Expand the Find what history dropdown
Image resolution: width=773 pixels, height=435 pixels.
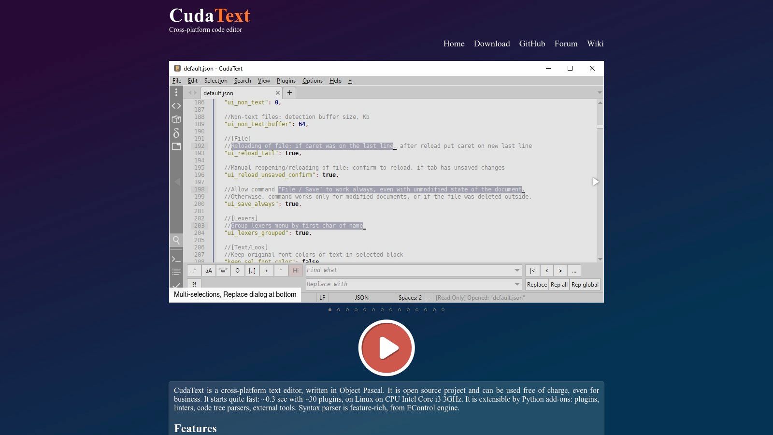(x=517, y=271)
